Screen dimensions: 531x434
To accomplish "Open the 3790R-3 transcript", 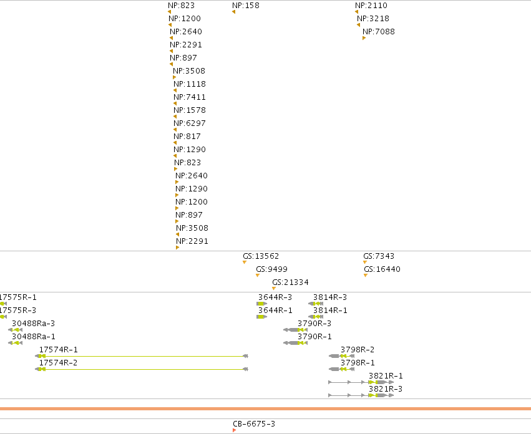I will pos(314,324).
